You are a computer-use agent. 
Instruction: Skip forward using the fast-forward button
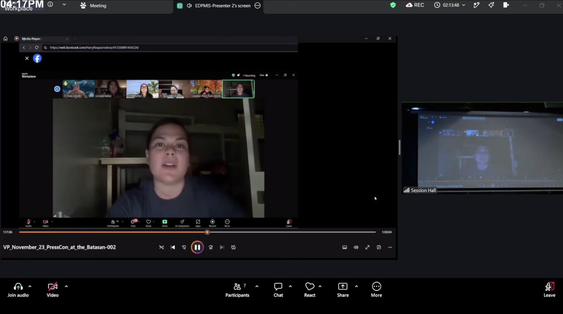211,247
